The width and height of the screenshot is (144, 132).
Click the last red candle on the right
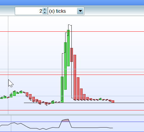click(113, 102)
